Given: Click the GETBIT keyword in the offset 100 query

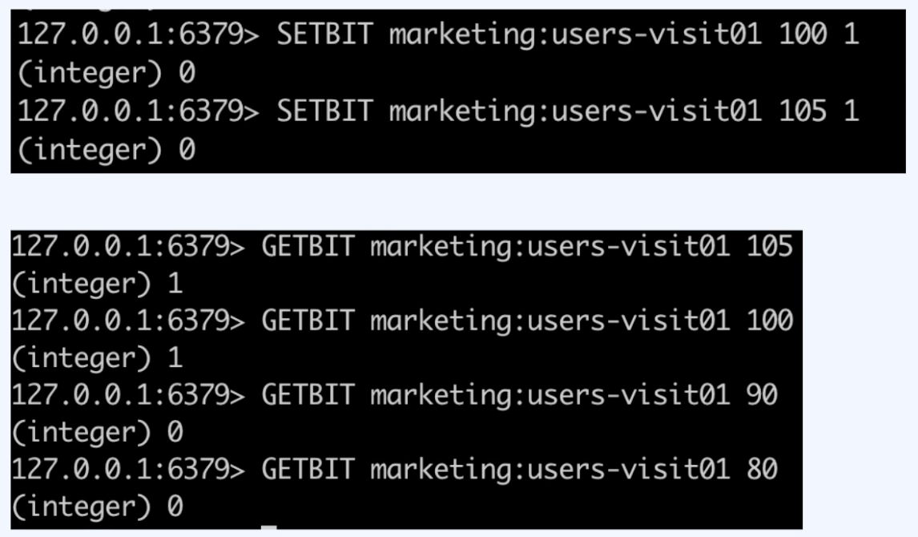Looking at the screenshot, I should (308, 321).
